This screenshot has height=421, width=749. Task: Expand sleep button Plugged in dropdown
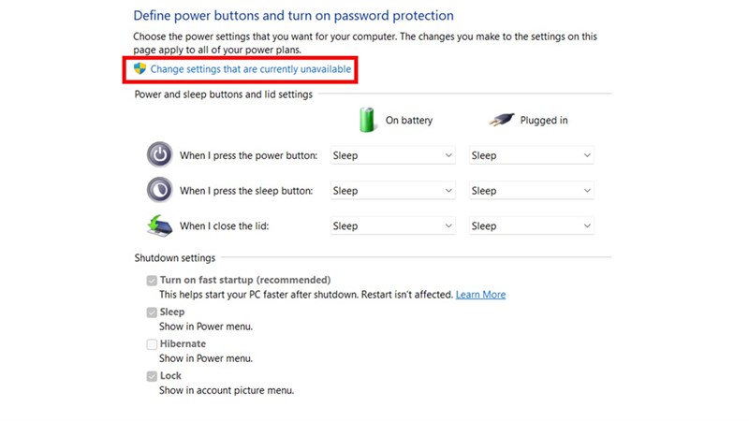click(531, 191)
